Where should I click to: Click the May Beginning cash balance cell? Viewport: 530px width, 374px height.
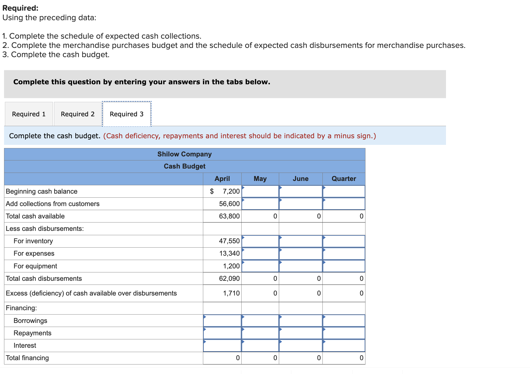point(260,191)
